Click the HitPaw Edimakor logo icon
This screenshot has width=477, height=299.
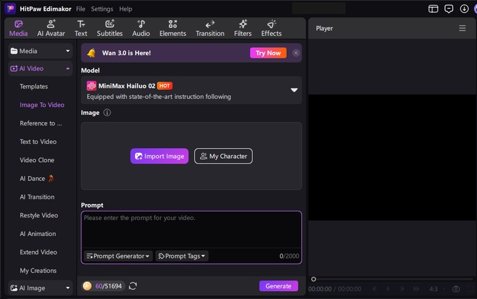click(x=10, y=9)
